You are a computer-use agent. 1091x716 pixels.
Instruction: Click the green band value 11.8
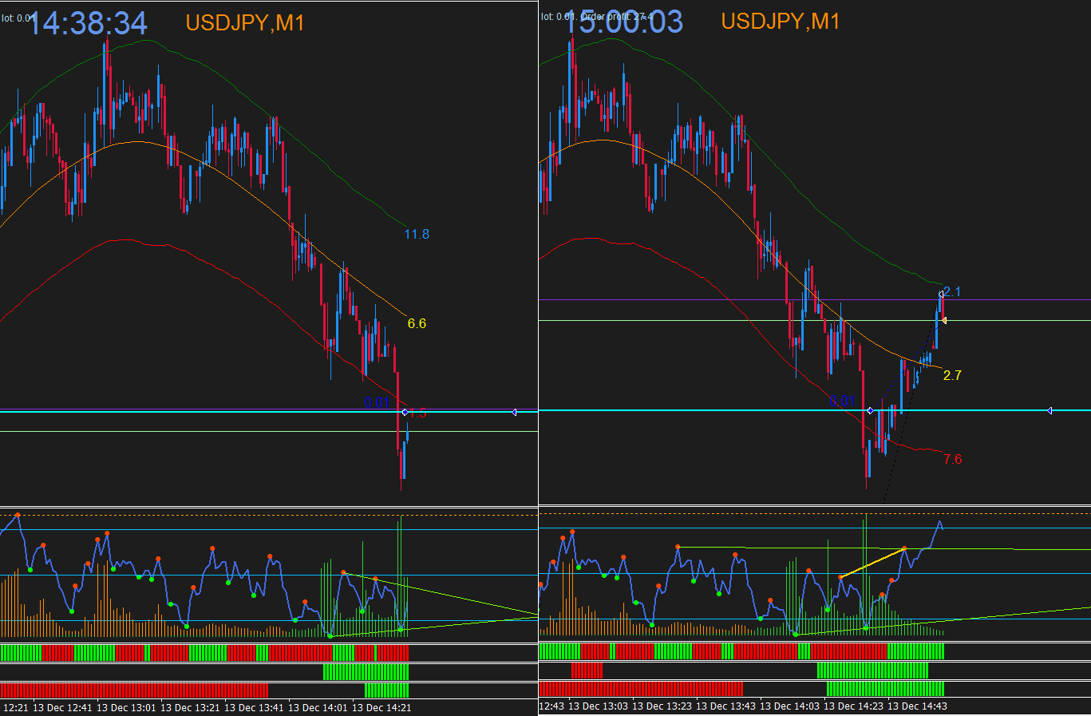[x=417, y=234]
